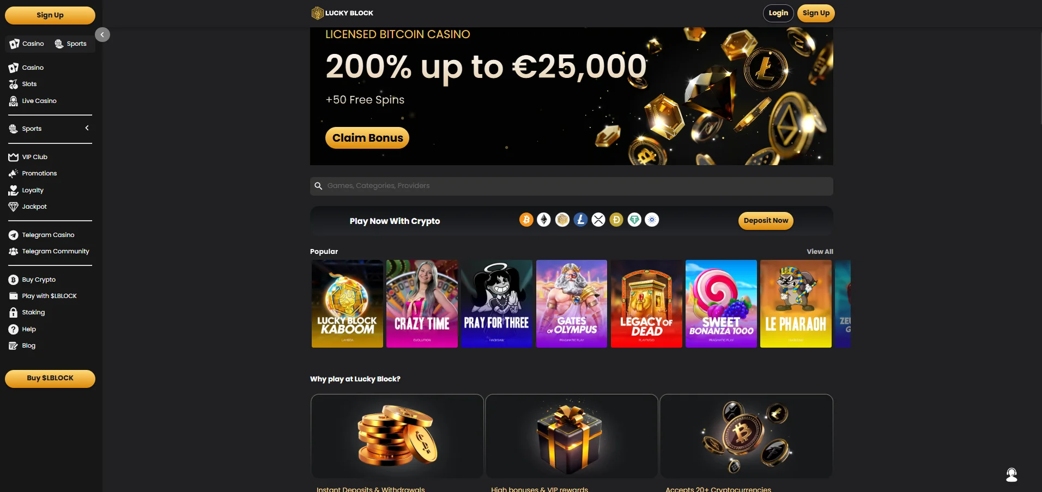Click the Ethereum coin icon
Image resolution: width=1042 pixels, height=492 pixels.
544,220
